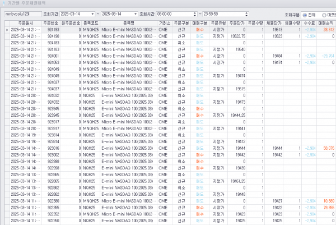Click the 수수료 column header
This screenshot has width=336, height=225.
309,23
